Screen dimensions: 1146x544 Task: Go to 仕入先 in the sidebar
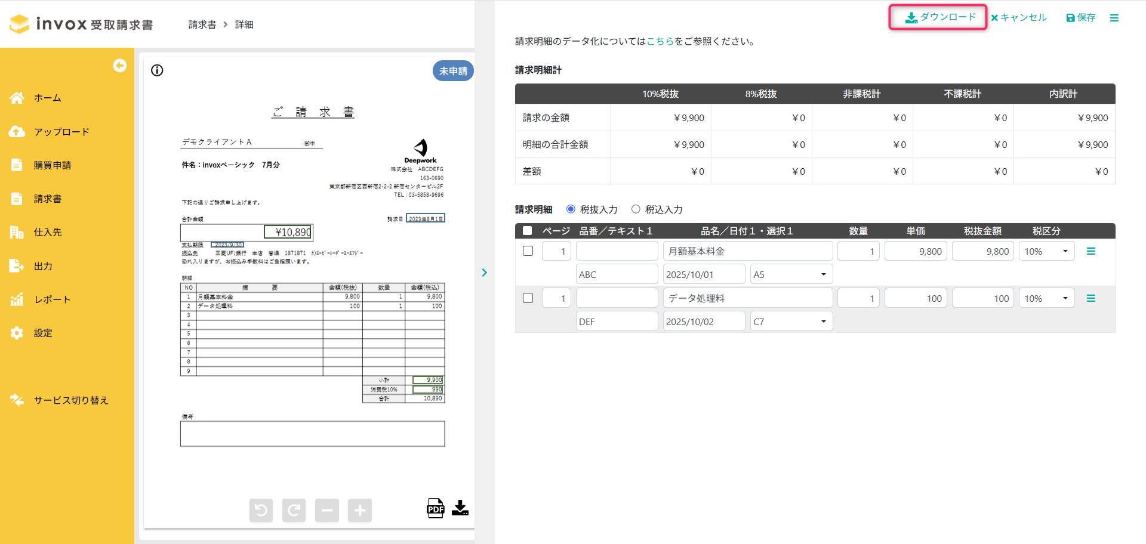[48, 232]
